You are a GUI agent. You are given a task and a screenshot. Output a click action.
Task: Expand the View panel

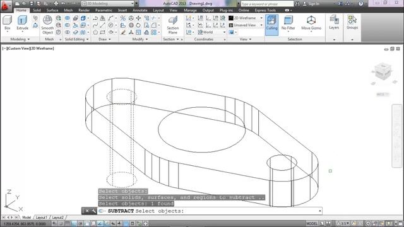click(246, 39)
